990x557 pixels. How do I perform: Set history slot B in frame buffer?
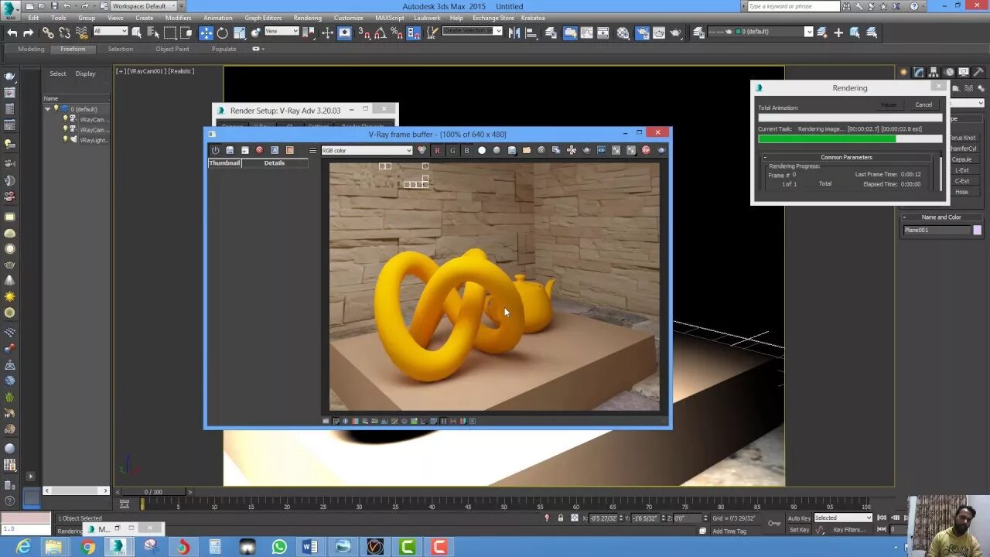[290, 150]
